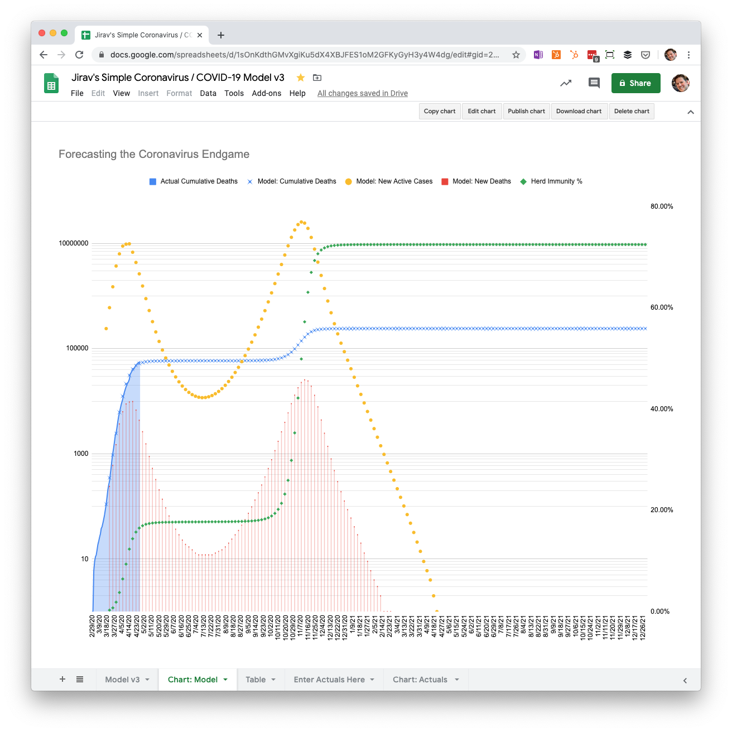Viewport: 732px width, 732px height.
Task: Bookmark this page with the star icon
Action: click(x=516, y=55)
